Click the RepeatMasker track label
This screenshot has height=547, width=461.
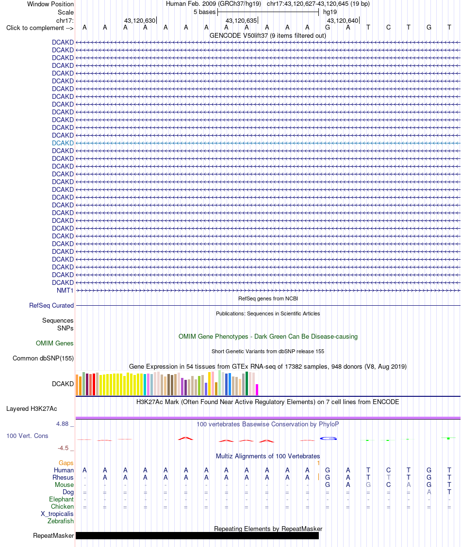[x=53, y=535]
